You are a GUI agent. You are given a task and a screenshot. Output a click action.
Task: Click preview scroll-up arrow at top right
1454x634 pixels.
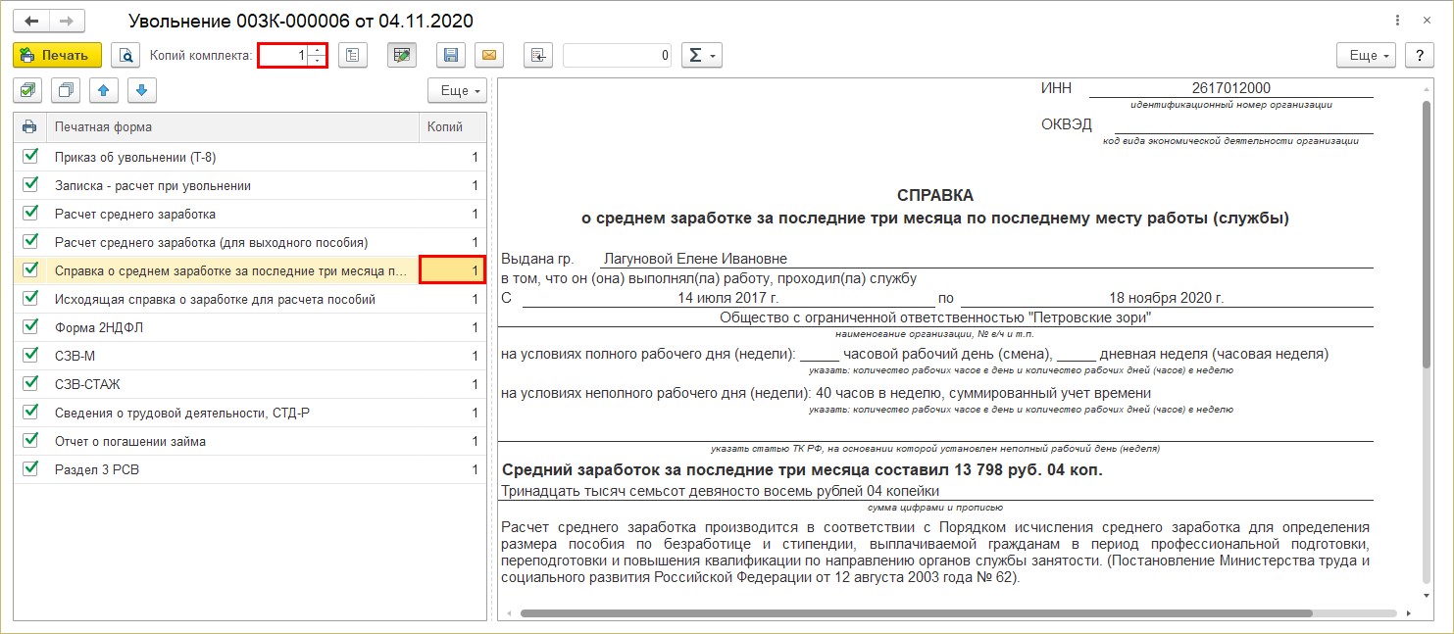click(x=1427, y=87)
